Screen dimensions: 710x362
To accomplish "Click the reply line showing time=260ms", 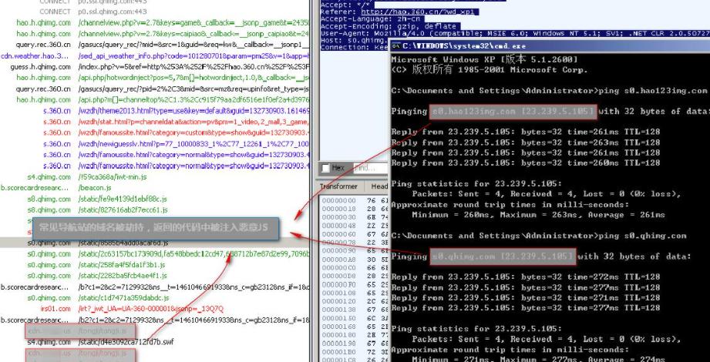I will coord(526,163).
